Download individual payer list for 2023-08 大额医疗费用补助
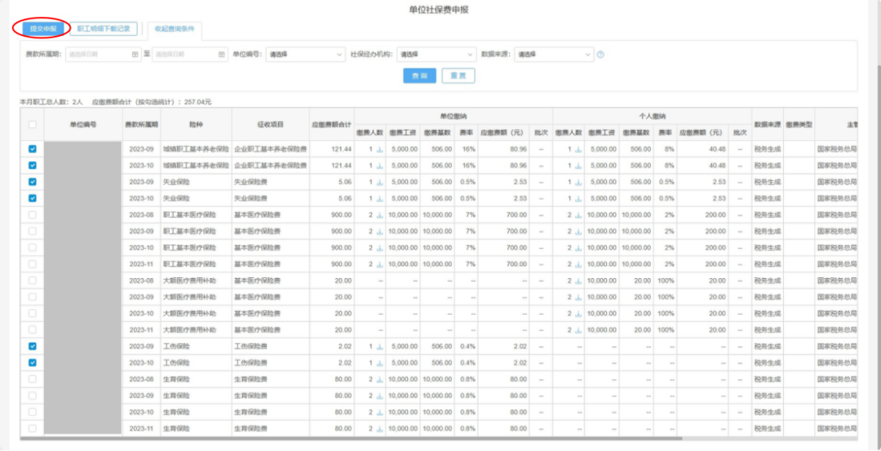 click(578, 281)
